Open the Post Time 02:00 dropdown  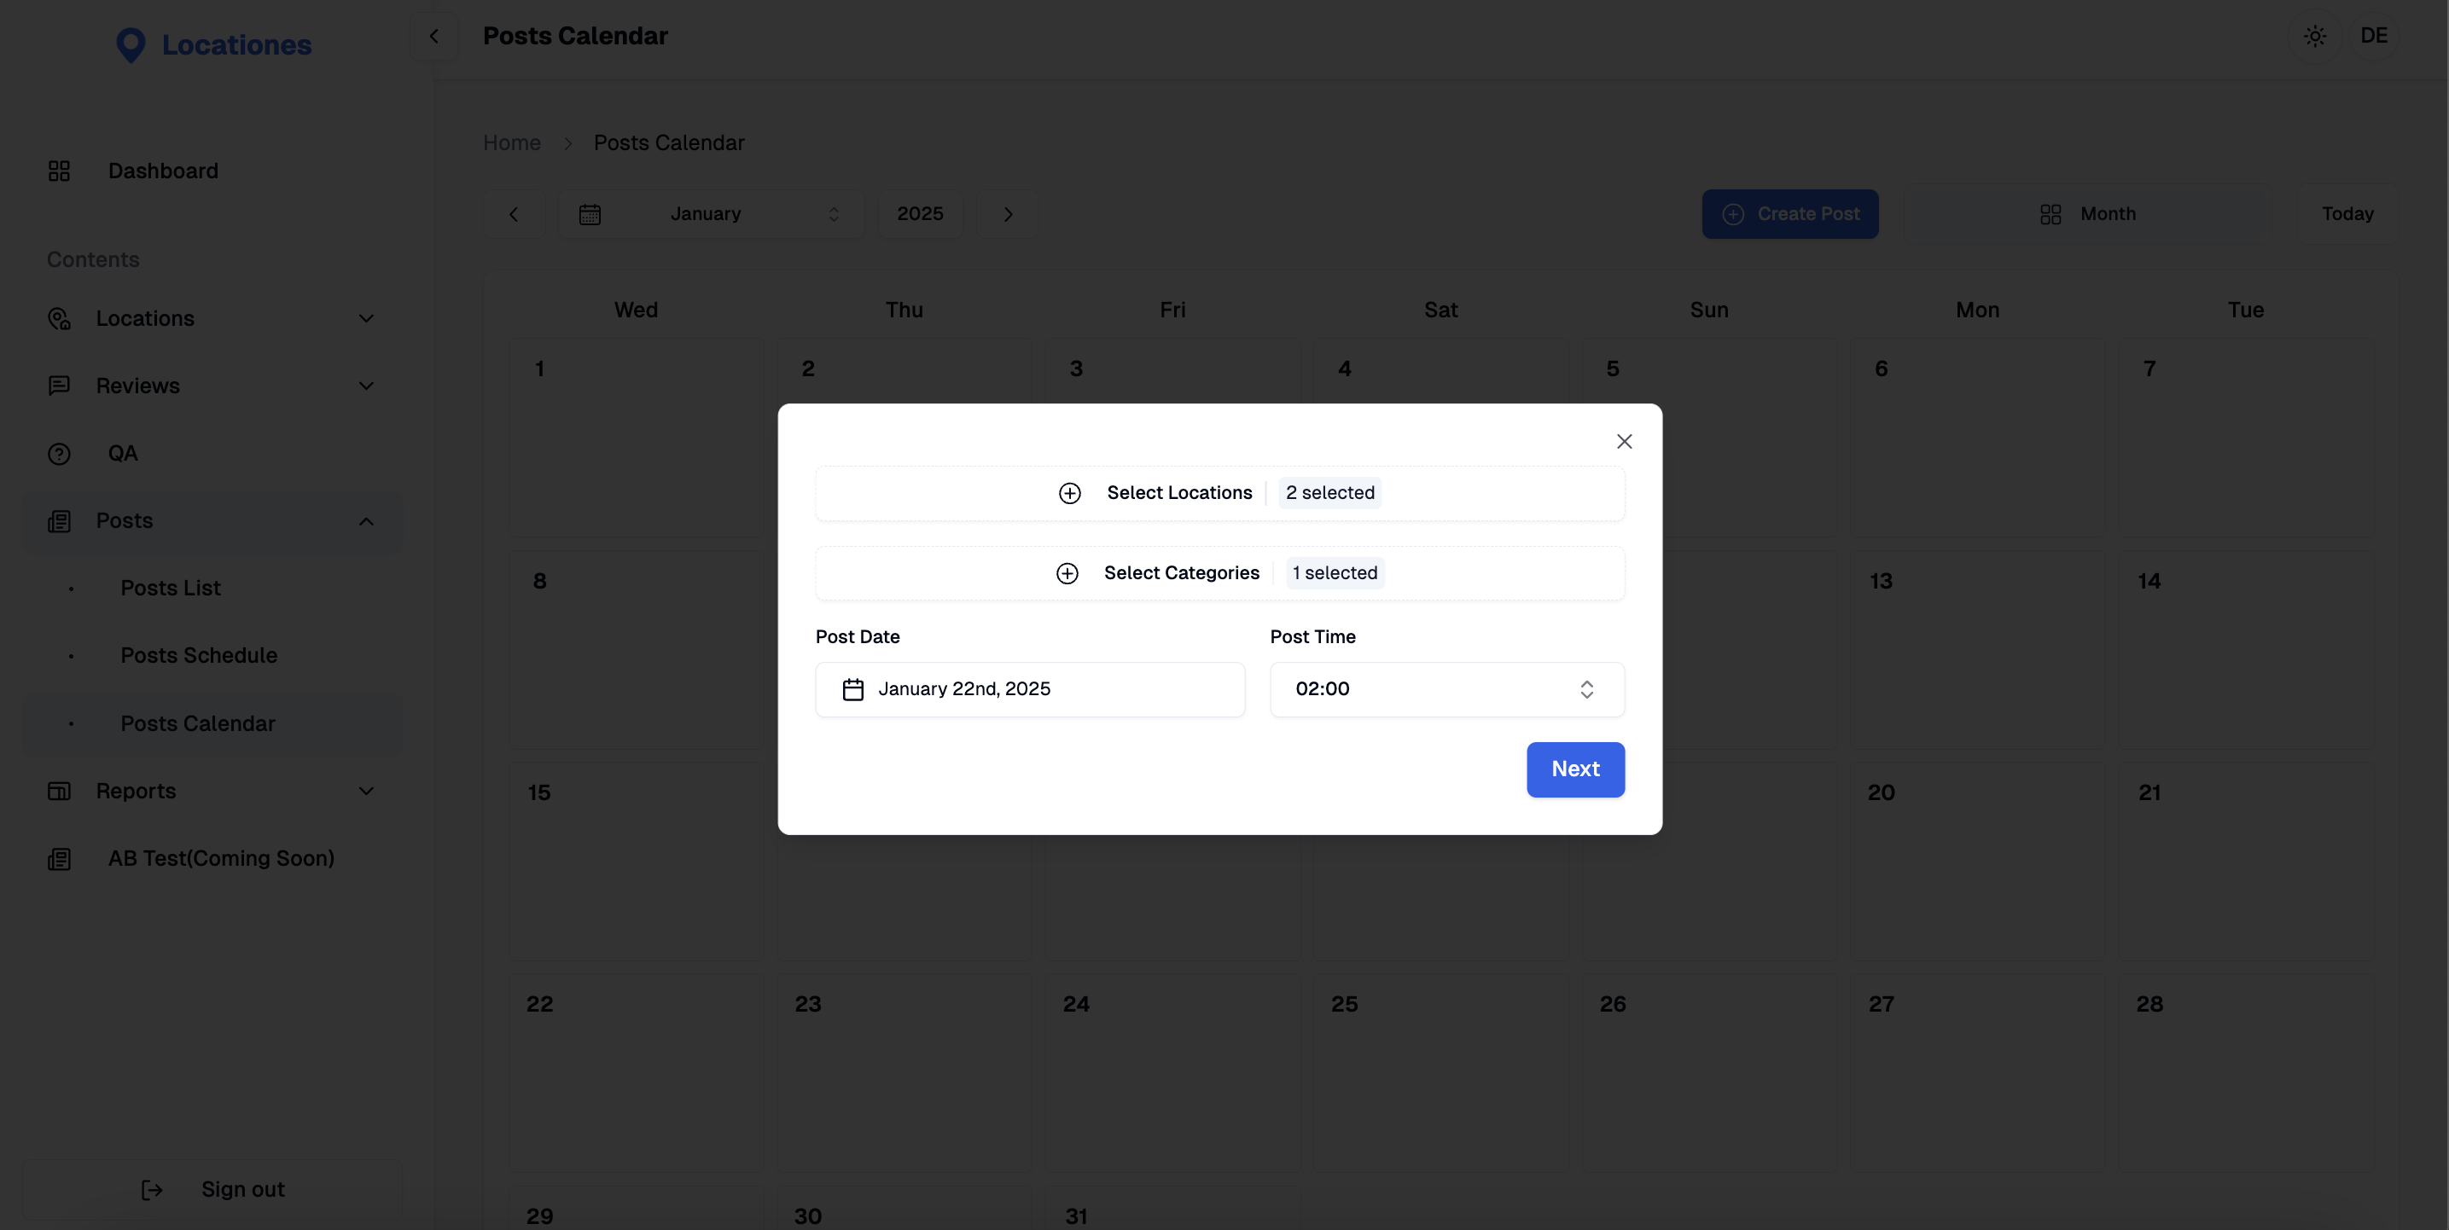[1447, 689]
